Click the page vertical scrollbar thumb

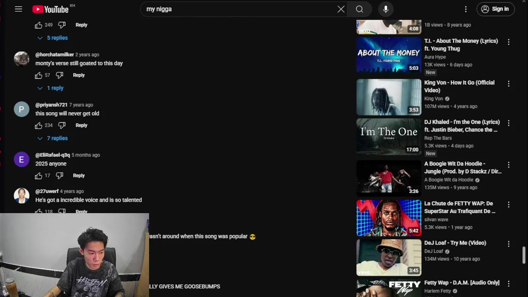tap(524, 255)
